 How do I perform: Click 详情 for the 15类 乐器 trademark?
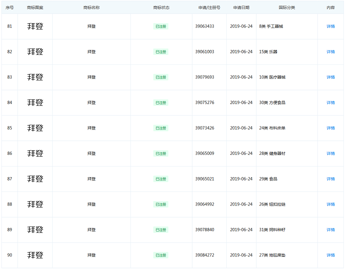point(330,52)
